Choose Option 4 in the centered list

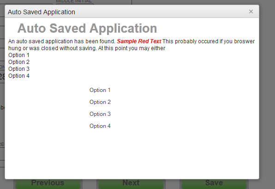[100, 126]
